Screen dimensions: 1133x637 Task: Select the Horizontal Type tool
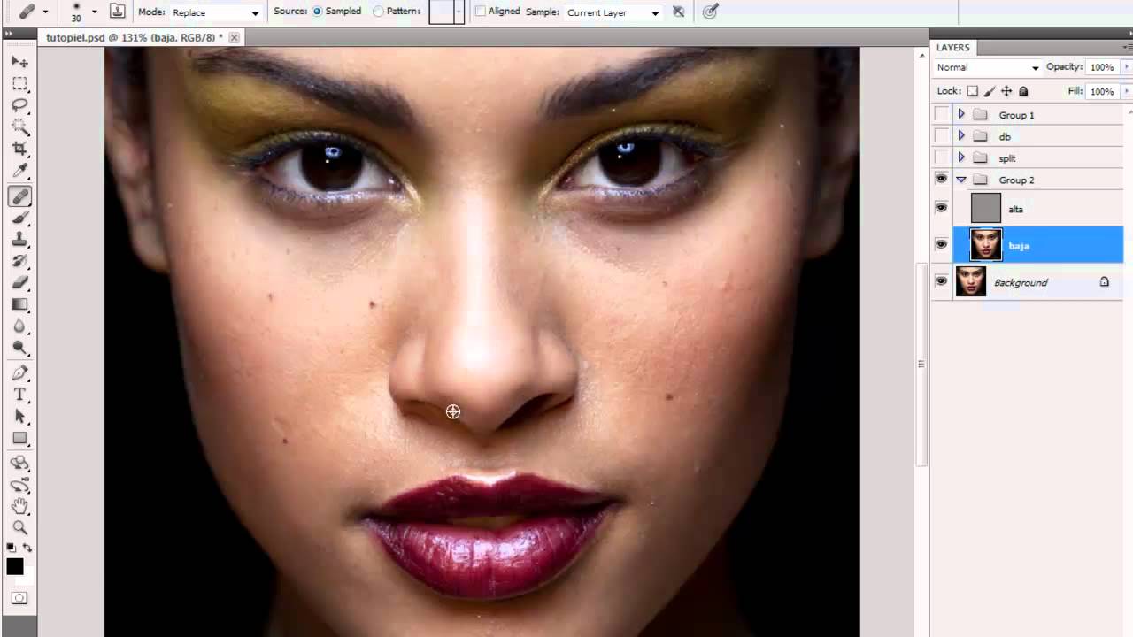pyautogui.click(x=19, y=395)
